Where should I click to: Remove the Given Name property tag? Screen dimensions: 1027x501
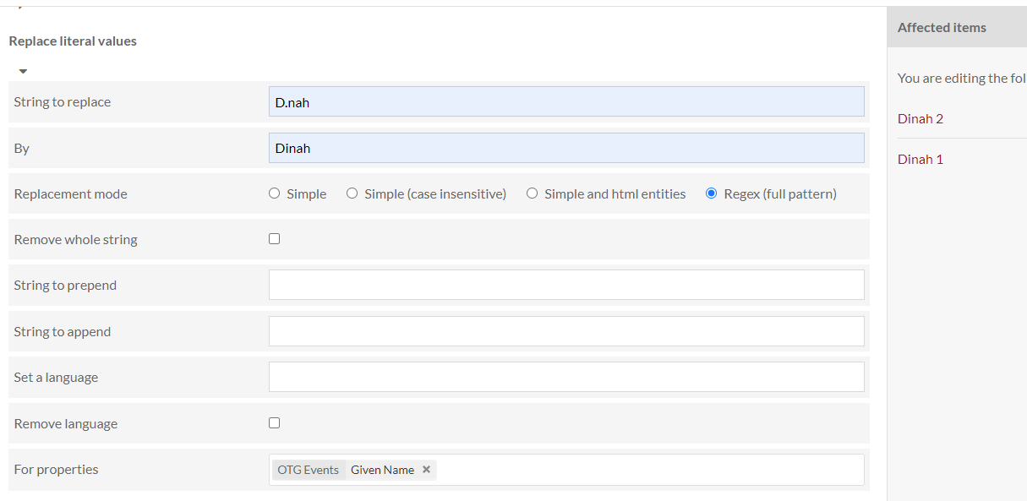point(426,470)
